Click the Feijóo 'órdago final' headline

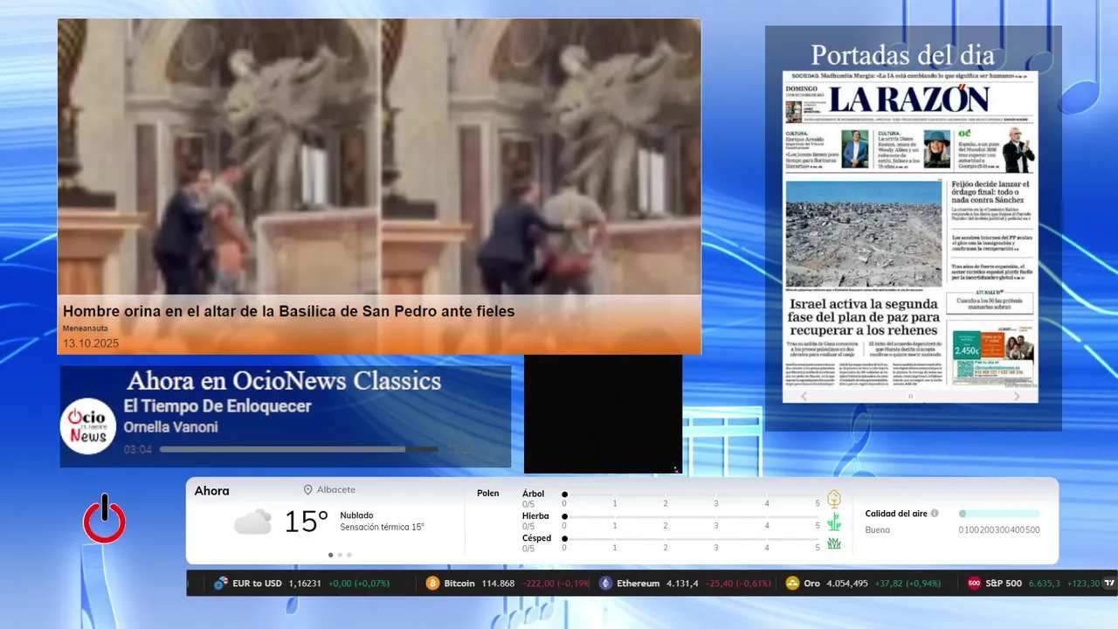(990, 192)
